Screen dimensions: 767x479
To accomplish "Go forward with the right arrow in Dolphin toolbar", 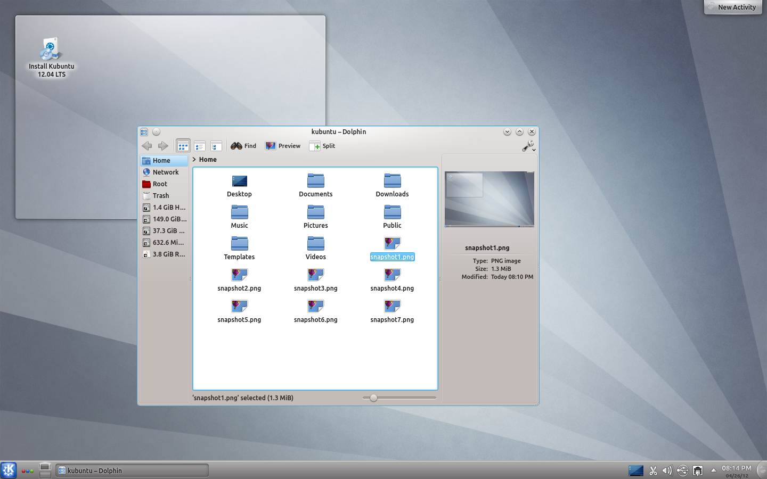I will pyautogui.click(x=163, y=146).
